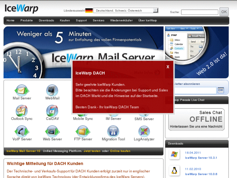Open the Mail Server product icon

22,90
